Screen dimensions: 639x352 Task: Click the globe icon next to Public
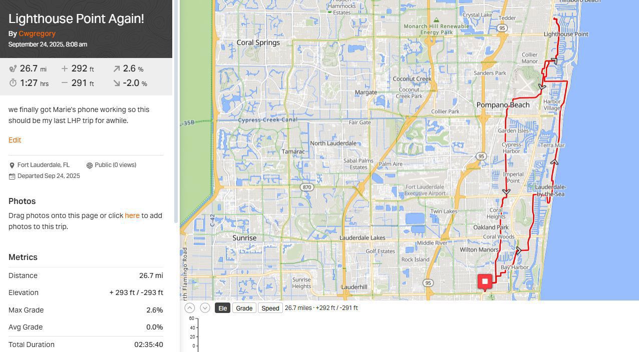click(89, 165)
